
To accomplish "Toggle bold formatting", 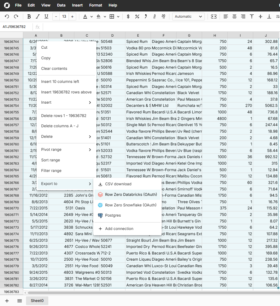I will (29, 16).
